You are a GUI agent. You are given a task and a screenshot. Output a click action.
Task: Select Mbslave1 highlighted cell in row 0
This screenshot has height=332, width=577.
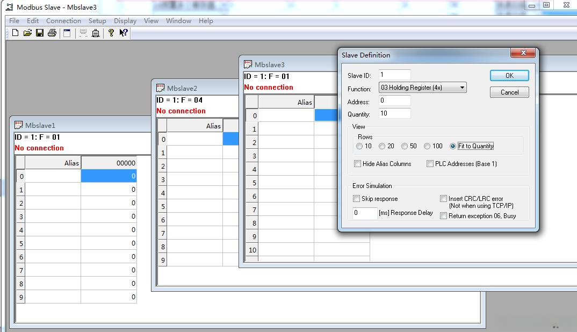coord(109,176)
